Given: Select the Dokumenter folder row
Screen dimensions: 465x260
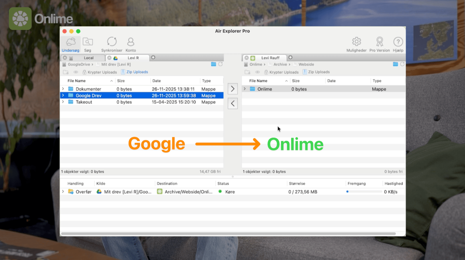Looking at the screenshot, I should click(142, 89).
